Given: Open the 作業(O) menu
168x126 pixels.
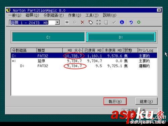Looking at the screenshot, I should coord(75,15).
